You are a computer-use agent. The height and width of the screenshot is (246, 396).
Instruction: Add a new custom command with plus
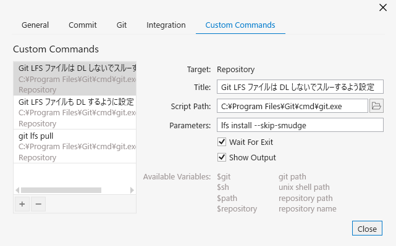click(22, 204)
